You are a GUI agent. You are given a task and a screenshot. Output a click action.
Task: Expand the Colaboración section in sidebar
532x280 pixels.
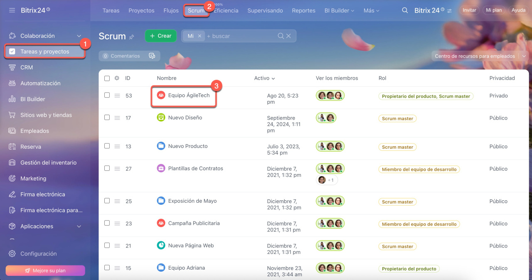79,36
